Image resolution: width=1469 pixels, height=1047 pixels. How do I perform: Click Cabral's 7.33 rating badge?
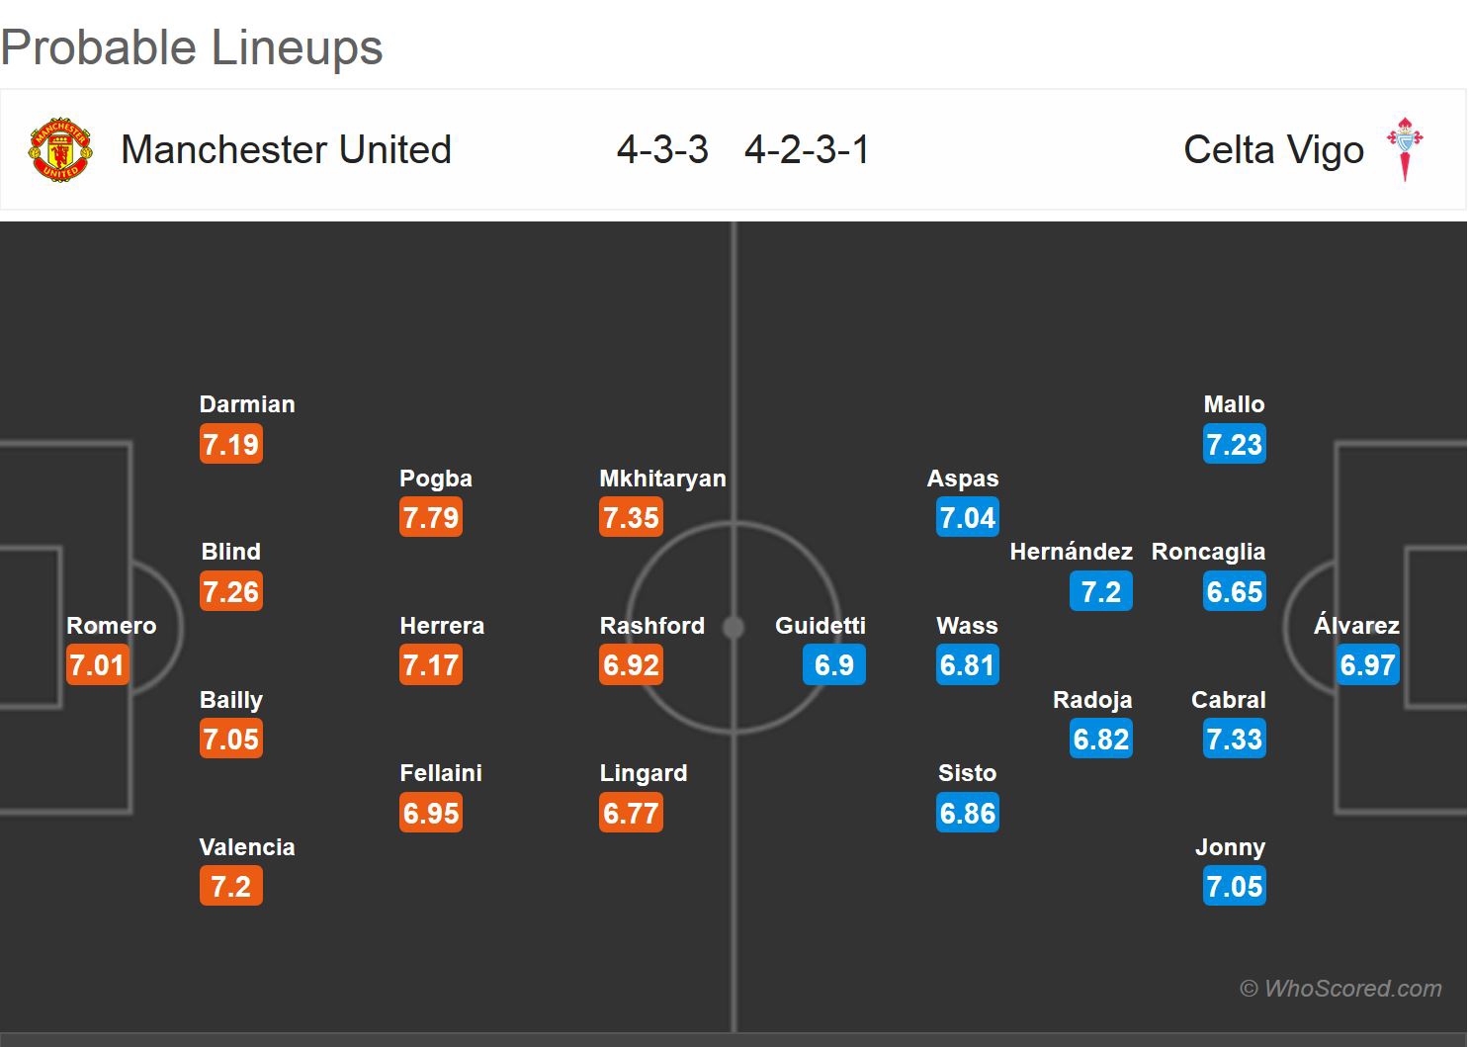tap(1234, 739)
